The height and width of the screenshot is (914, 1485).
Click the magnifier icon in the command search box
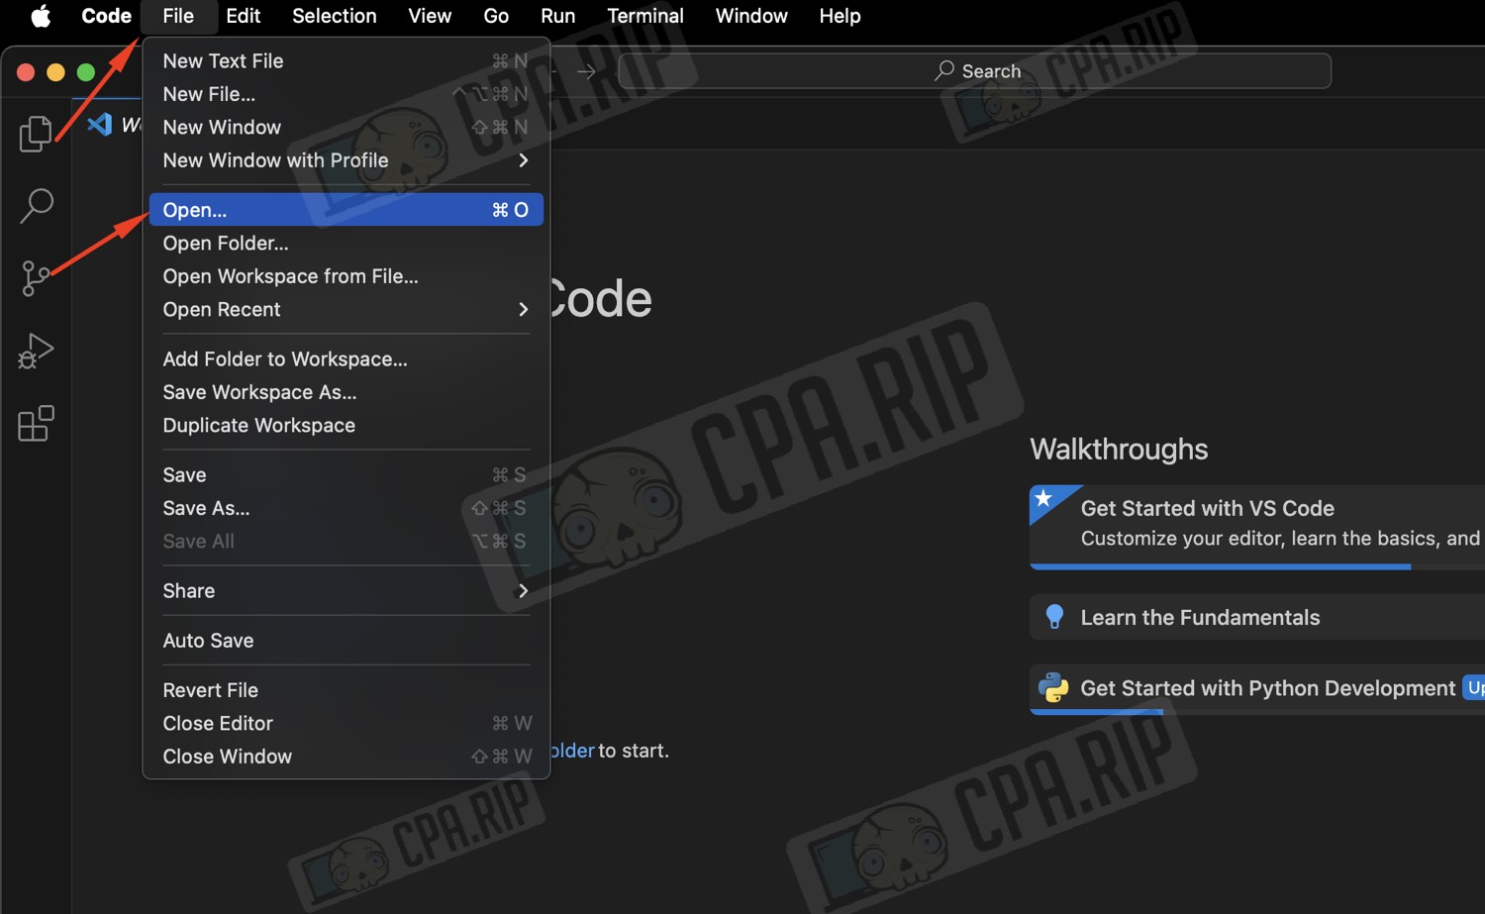(944, 70)
